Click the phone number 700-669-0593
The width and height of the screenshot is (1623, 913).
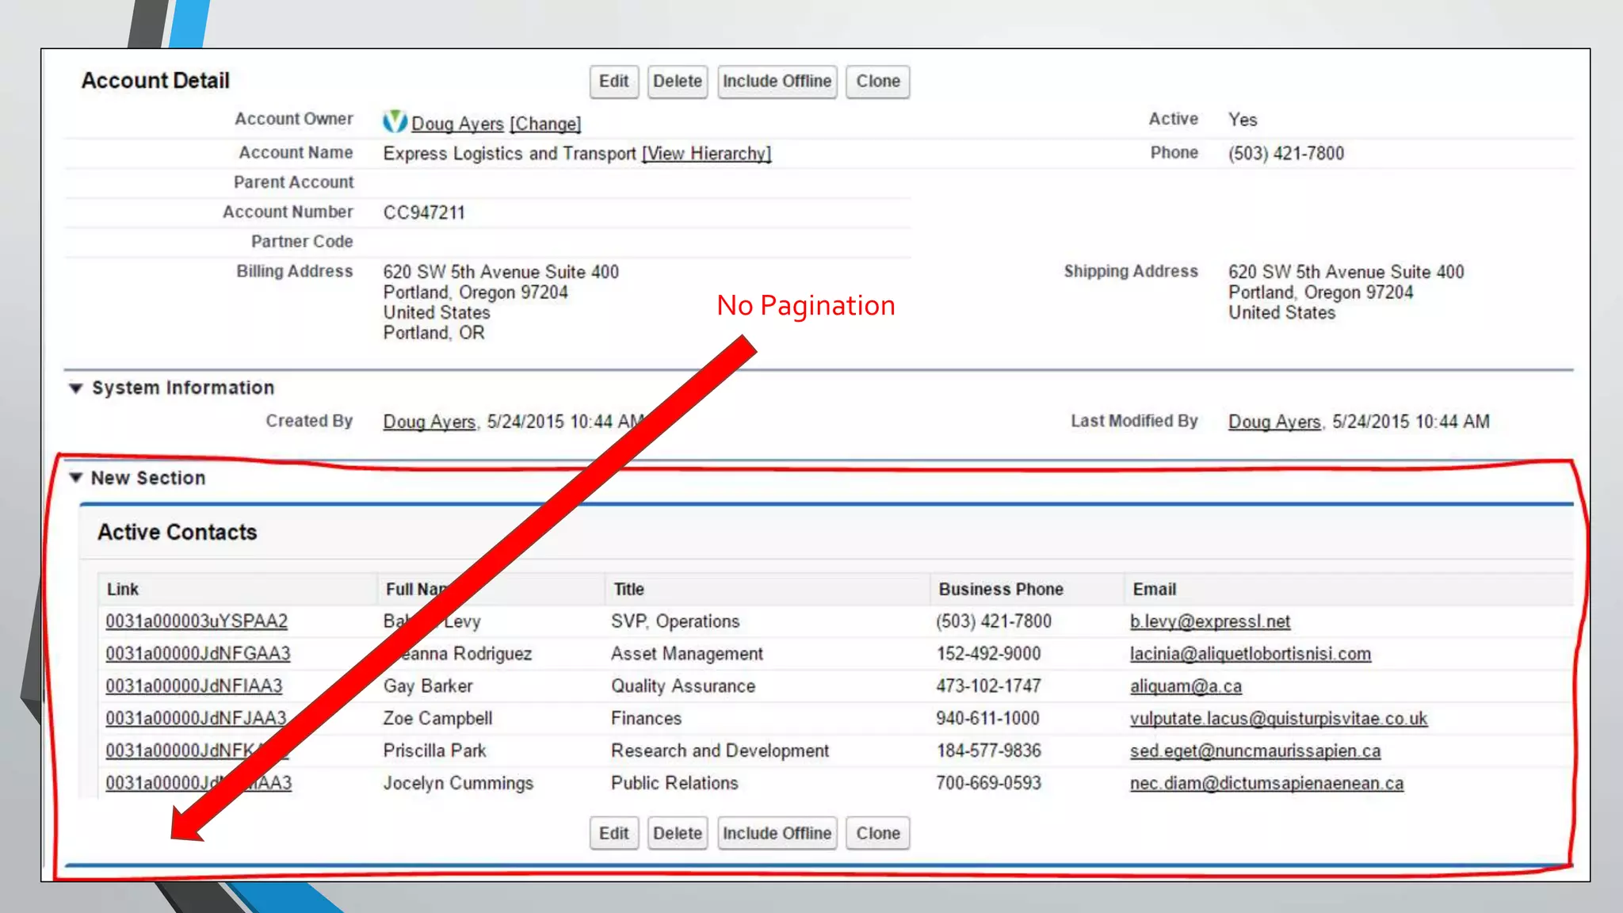(x=988, y=783)
